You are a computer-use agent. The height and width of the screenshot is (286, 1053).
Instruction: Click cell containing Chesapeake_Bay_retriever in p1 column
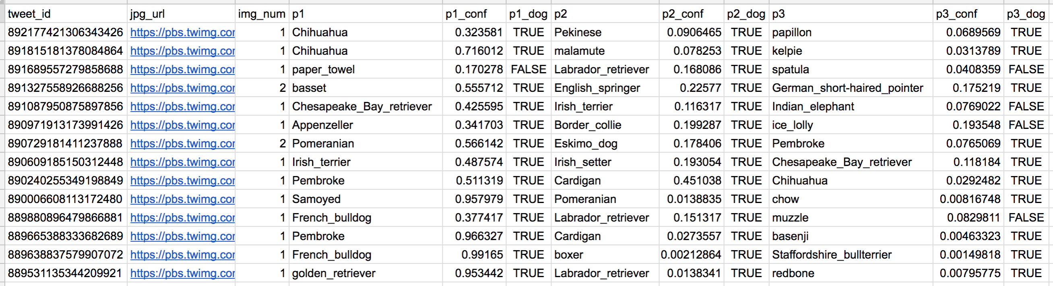tap(366, 106)
